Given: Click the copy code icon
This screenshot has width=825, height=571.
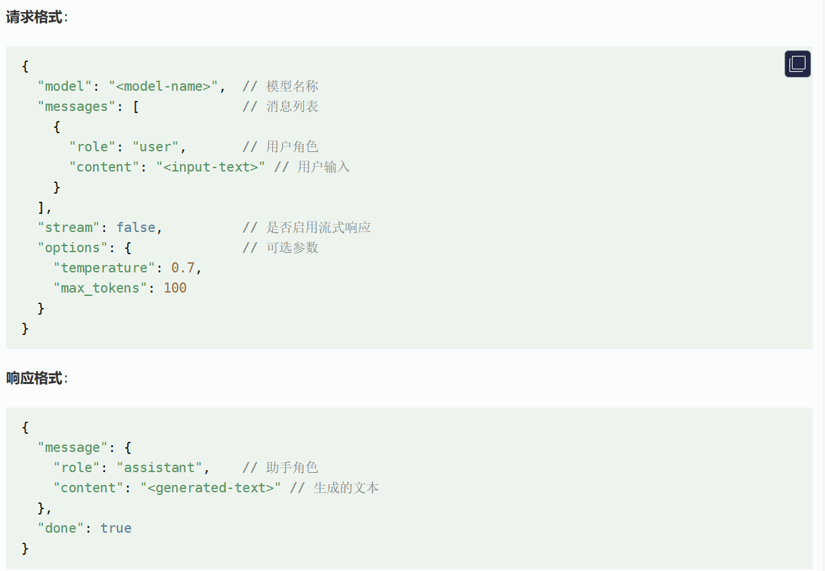Looking at the screenshot, I should (797, 64).
